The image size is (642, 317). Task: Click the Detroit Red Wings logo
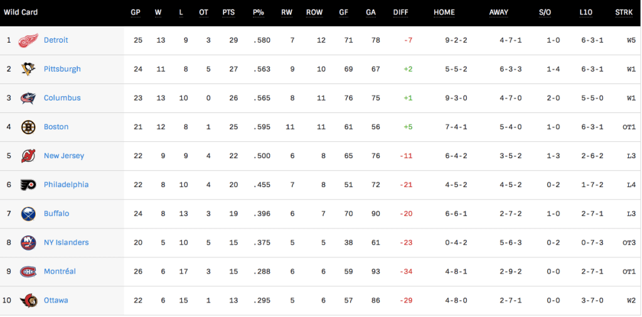(28, 40)
